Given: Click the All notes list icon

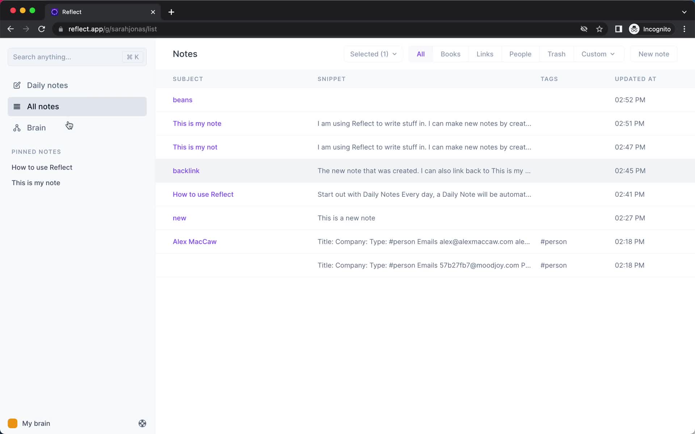Looking at the screenshot, I should [17, 106].
